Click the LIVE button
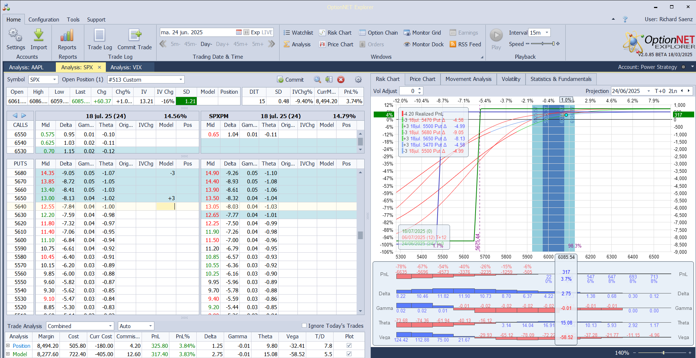This screenshot has height=358, width=696. tap(267, 32)
